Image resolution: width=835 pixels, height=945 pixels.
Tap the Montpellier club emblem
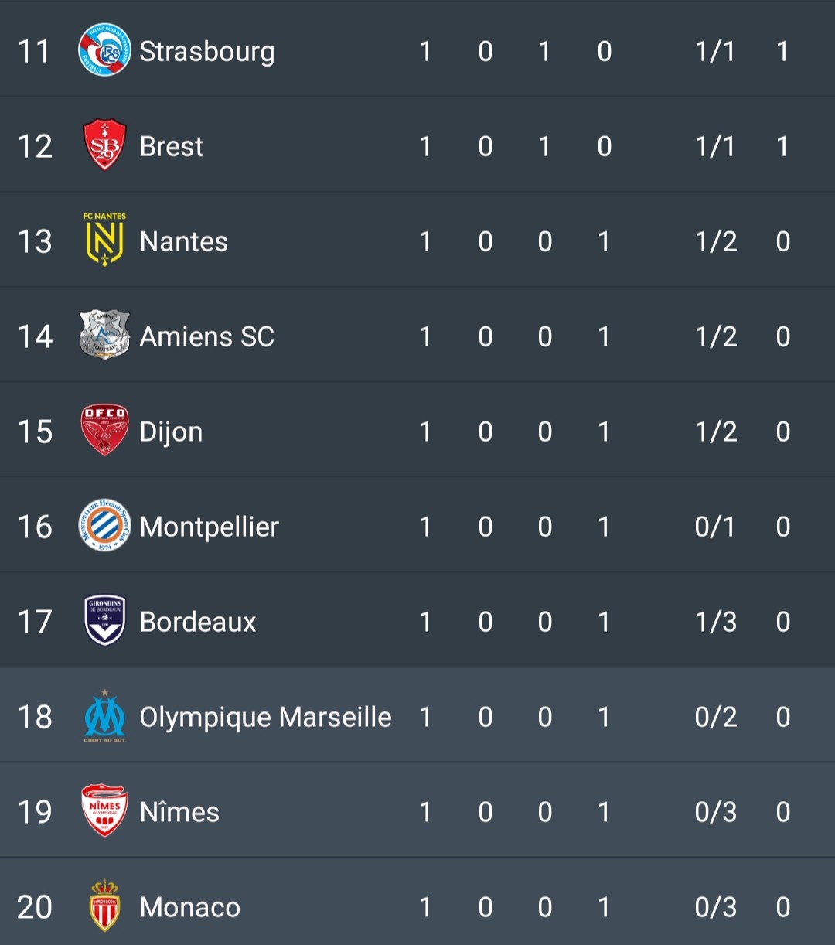(x=104, y=525)
